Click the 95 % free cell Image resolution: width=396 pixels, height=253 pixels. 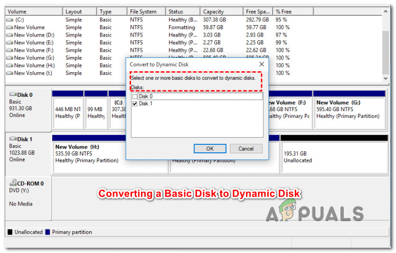(281, 19)
